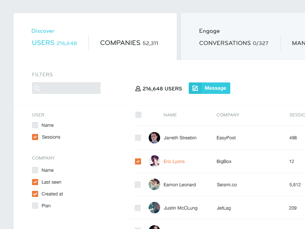This screenshot has width=305, height=229.
Task: Click the Filters search input field
Action: coord(69,88)
